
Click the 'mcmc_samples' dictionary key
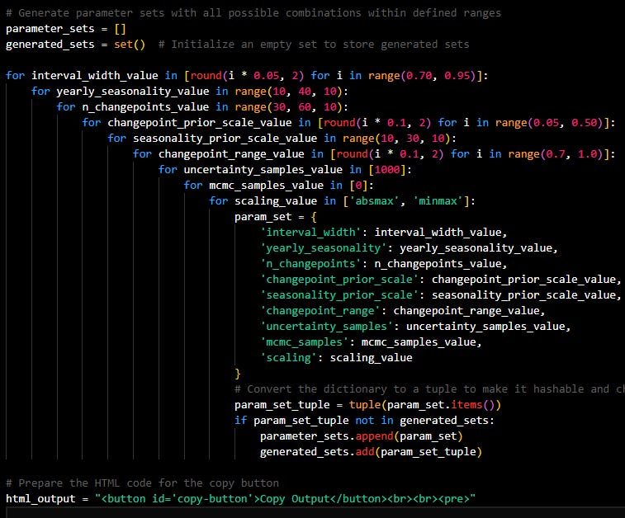[305, 342]
